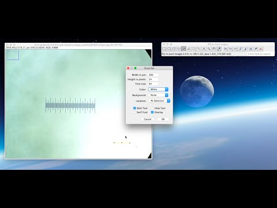The height and width of the screenshot is (208, 277).
Task: Select the Paintbrush tool
Action: (x=245, y=49)
